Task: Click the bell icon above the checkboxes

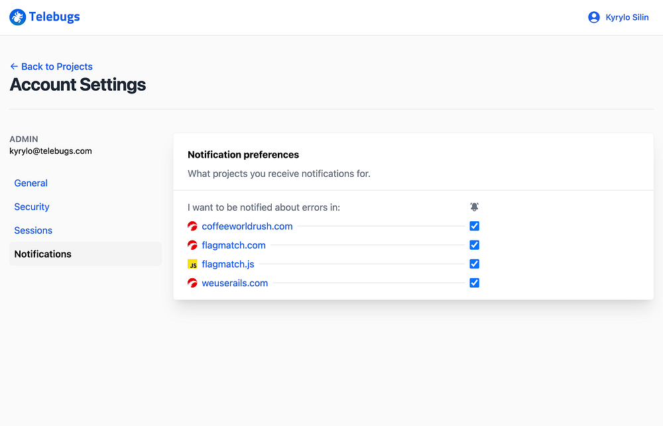Action: tap(474, 207)
